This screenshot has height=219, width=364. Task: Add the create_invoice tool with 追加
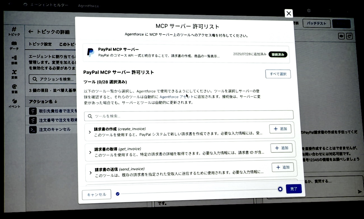(x=280, y=129)
